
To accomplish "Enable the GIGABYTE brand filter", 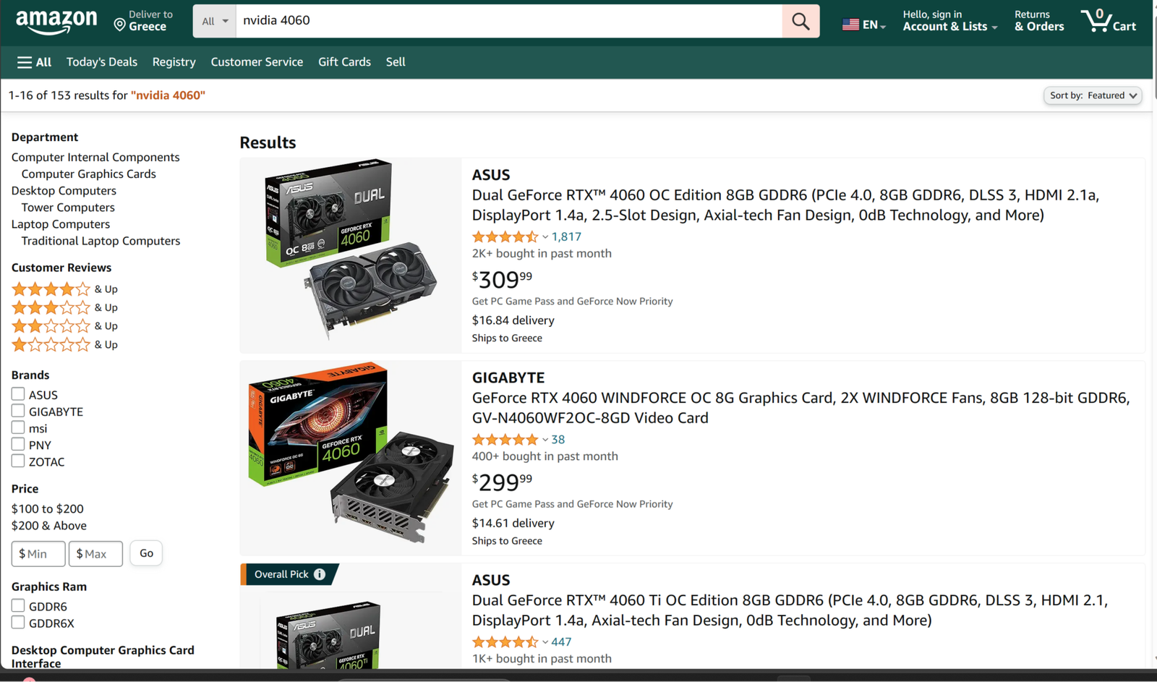I will pos(18,411).
